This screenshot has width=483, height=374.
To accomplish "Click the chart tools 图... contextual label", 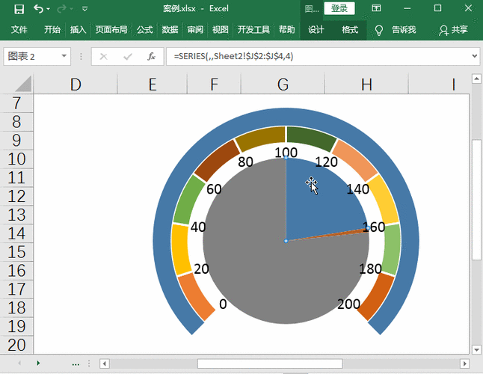I will (x=312, y=9).
